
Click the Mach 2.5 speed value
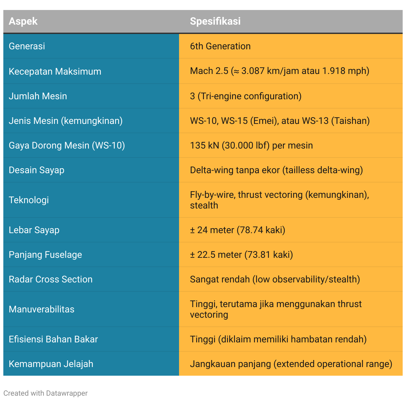(279, 71)
